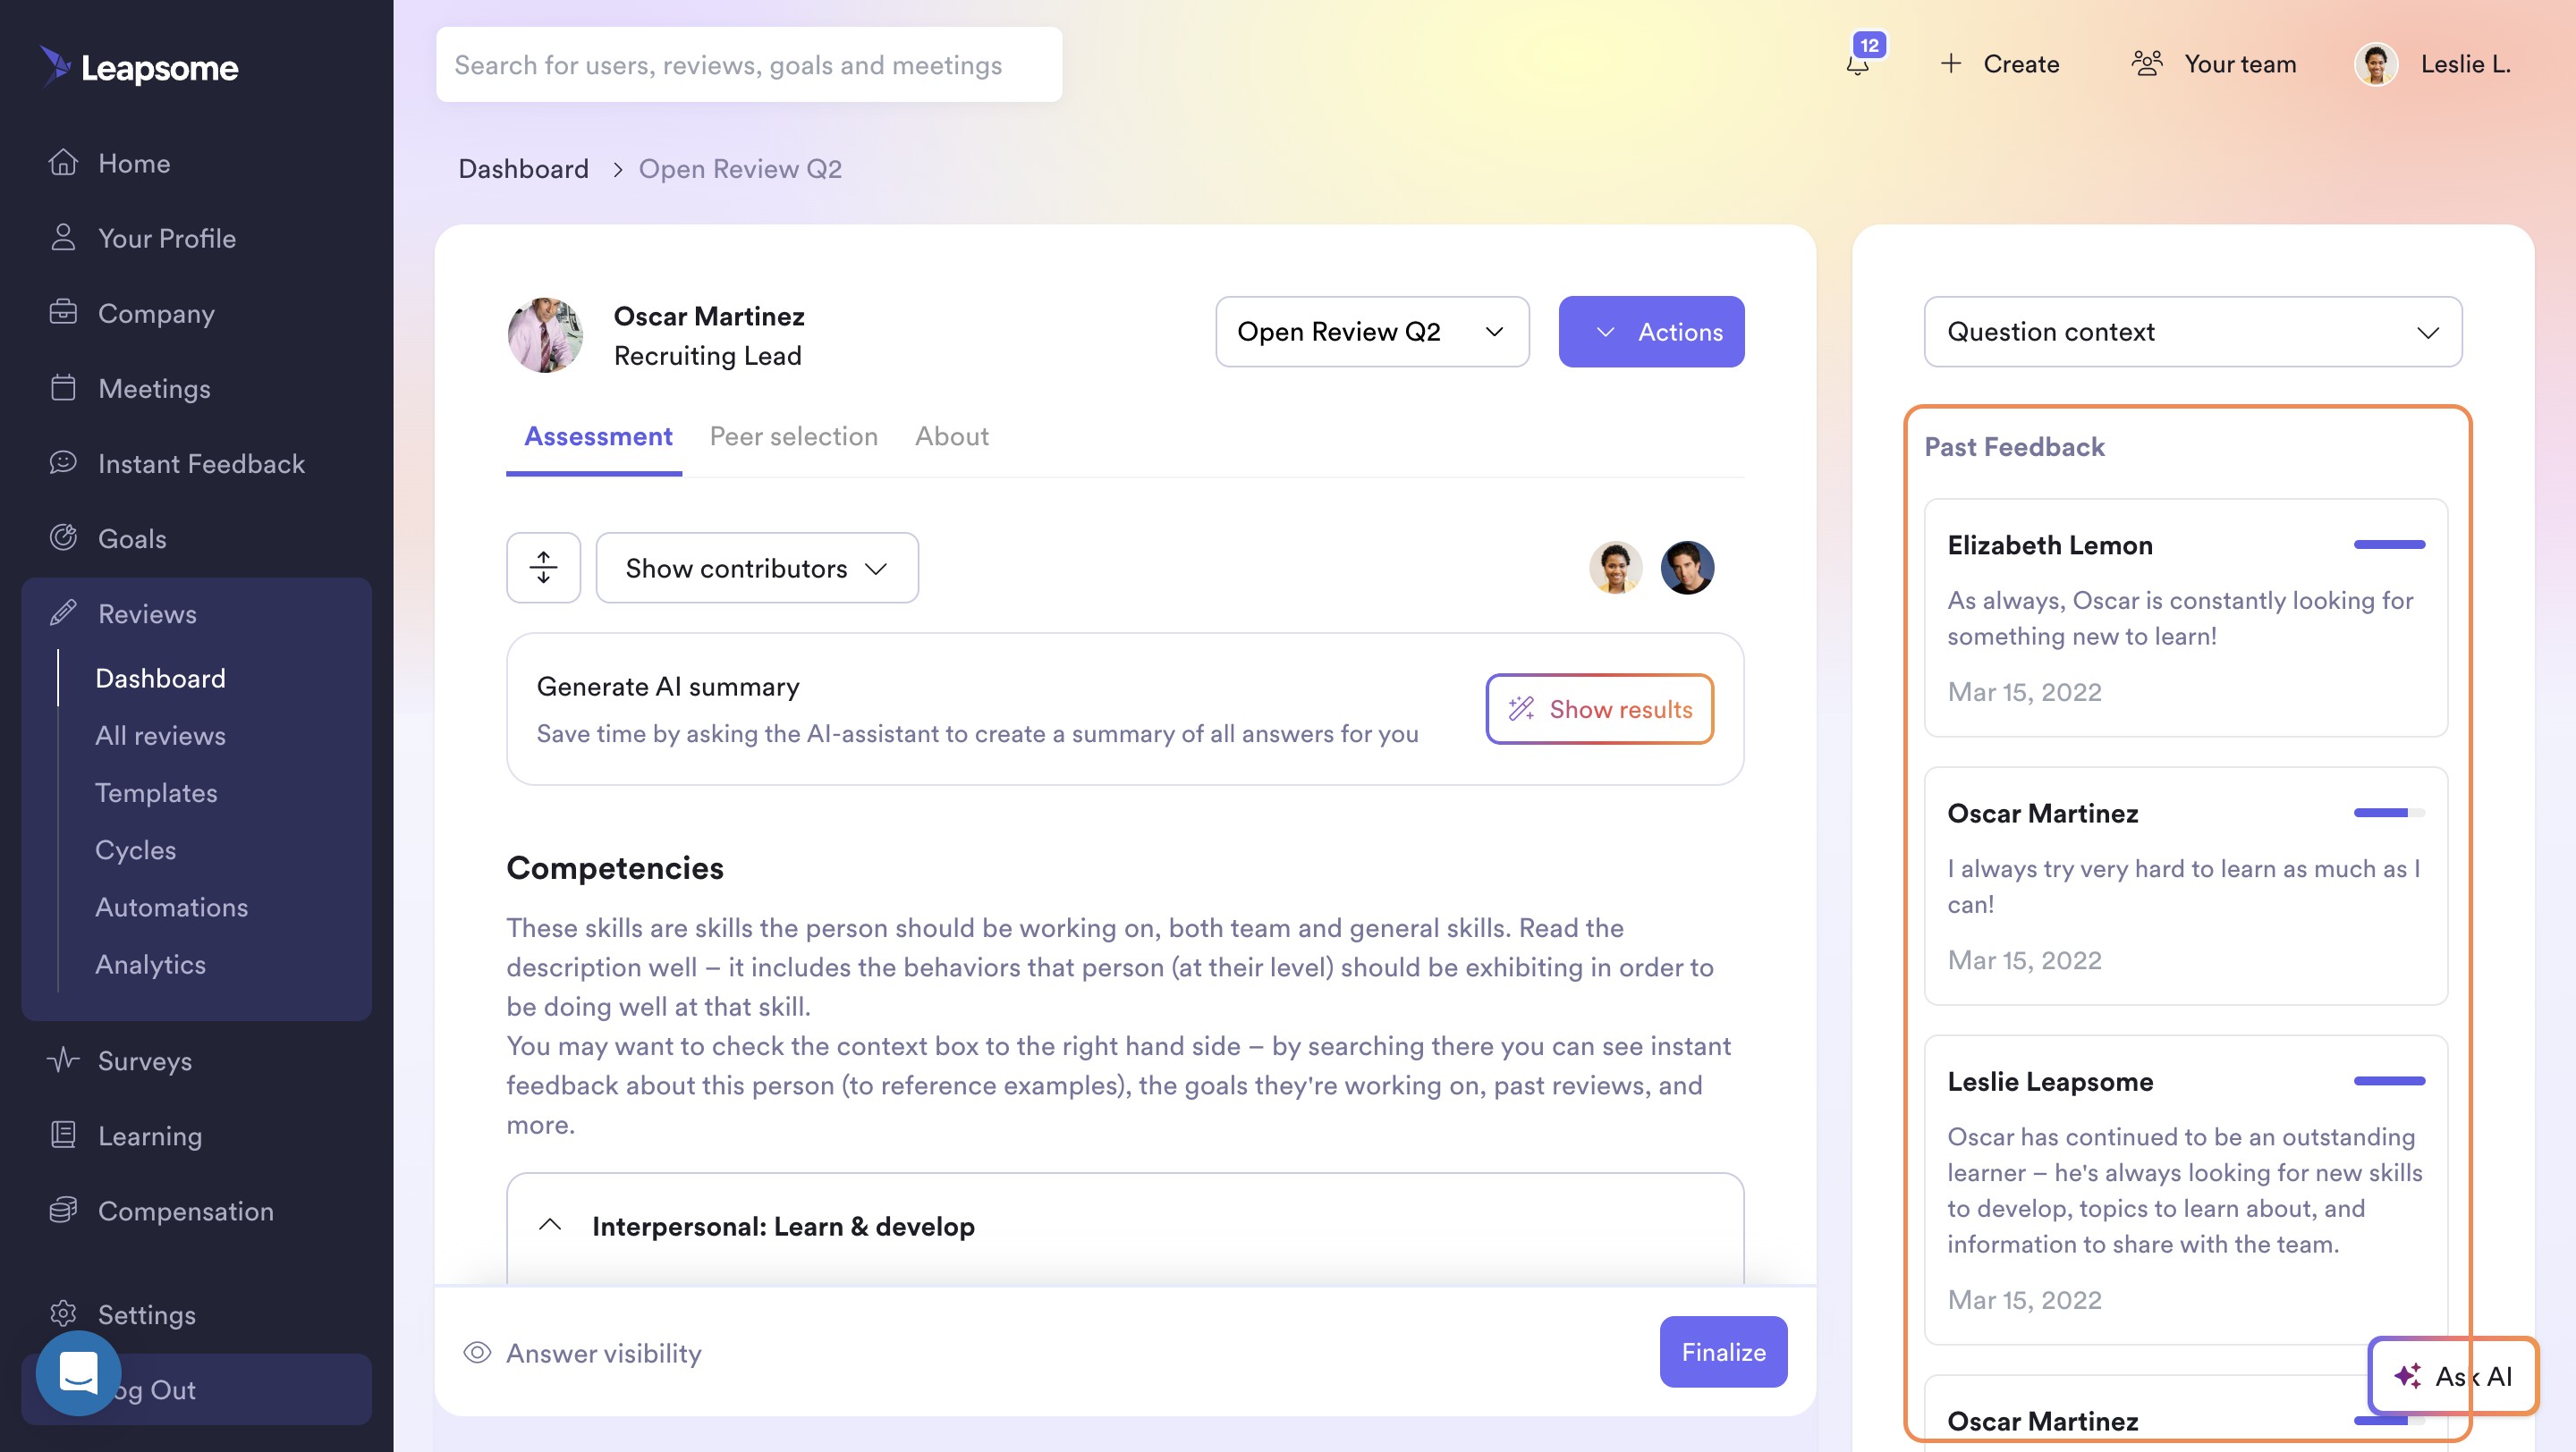Click the second contributor avatar
2576x1452 pixels.
1687,568
